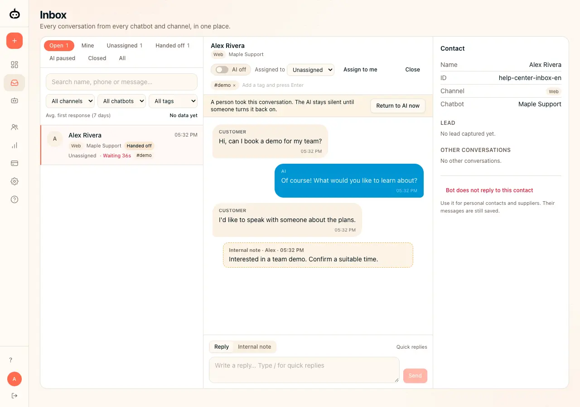Open the All tags dropdown

click(173, 101)
